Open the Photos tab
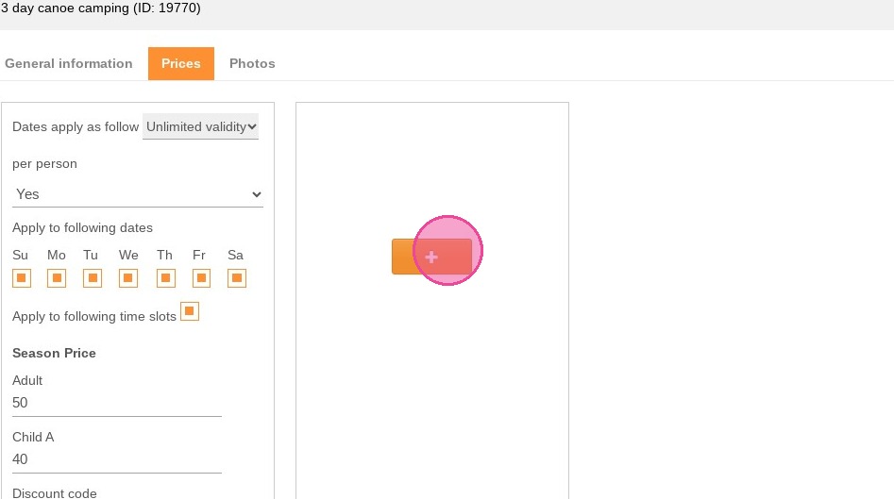894x499 pixels. pyautogui.click(x=252, y=63)
